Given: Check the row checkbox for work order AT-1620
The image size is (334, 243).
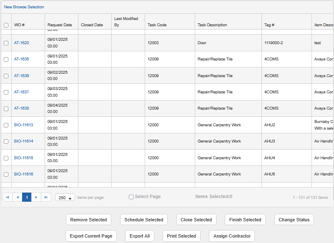Looking at the screenshot, I should 6,43.
